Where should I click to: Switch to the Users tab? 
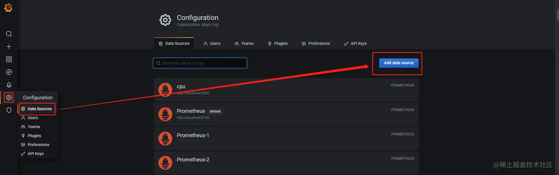click(x=212, y=44)
